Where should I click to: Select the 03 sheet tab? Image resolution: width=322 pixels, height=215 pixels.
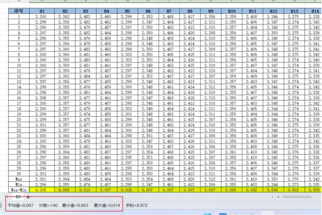tap(18, 197)
